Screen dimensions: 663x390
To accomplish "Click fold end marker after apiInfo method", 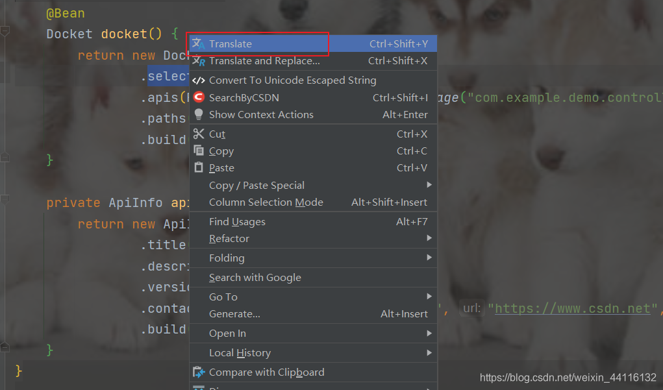I will [5, 347].
